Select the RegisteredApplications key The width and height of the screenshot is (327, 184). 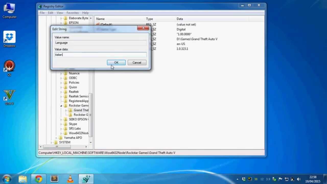click(78, 101)
